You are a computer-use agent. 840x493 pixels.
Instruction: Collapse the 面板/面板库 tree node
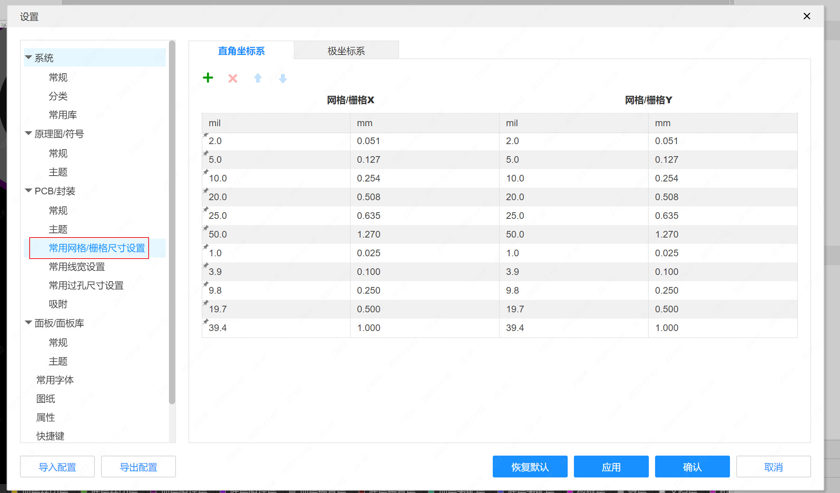pyautogui.click(x=28, y=323)
